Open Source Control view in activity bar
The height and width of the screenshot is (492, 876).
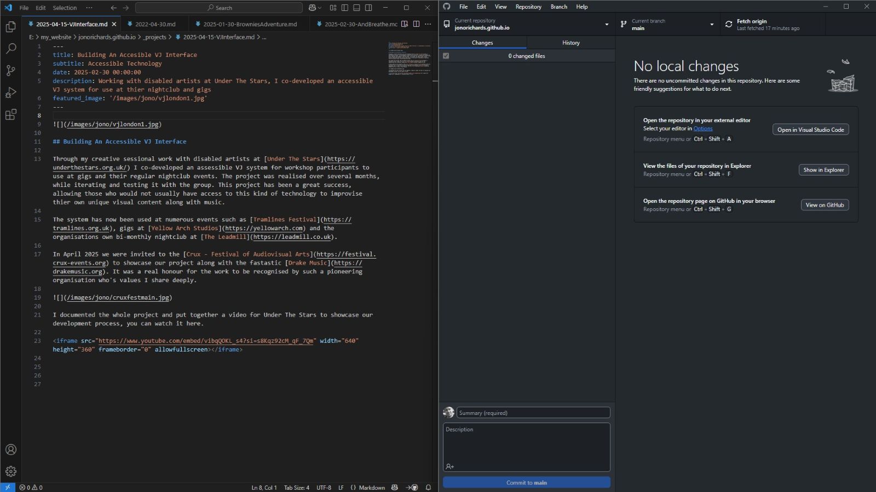tap(10, 71)
